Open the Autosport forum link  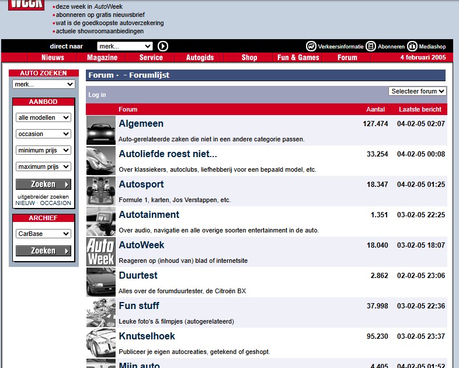coord(141,185)
